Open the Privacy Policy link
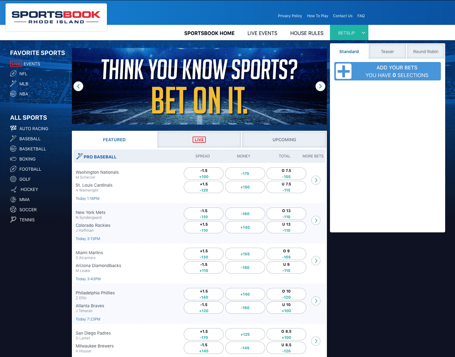The width and height of the screenshot is (455, 357). point(290,16)
